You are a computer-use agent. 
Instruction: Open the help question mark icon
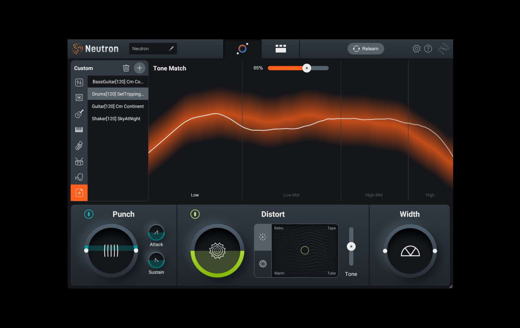tap(428, 49)
